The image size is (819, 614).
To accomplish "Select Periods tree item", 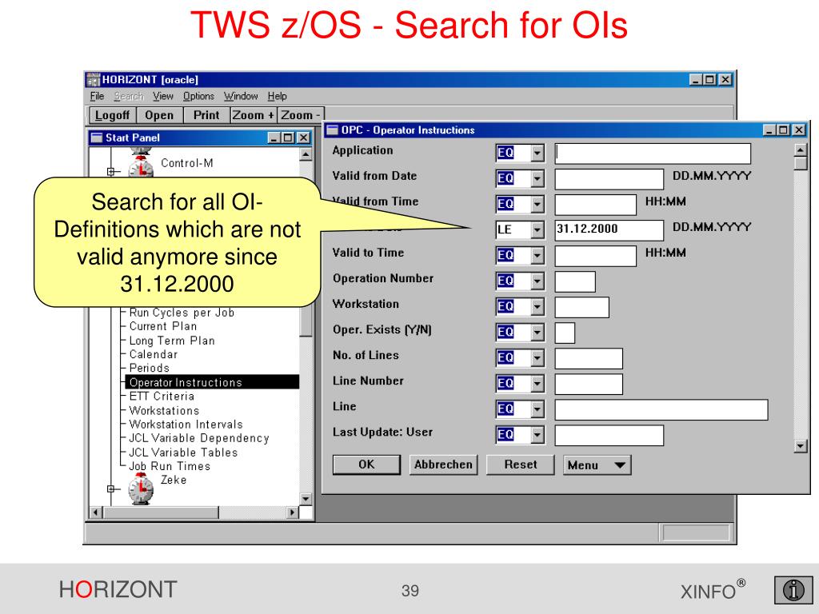I will [x=149, y=368].
